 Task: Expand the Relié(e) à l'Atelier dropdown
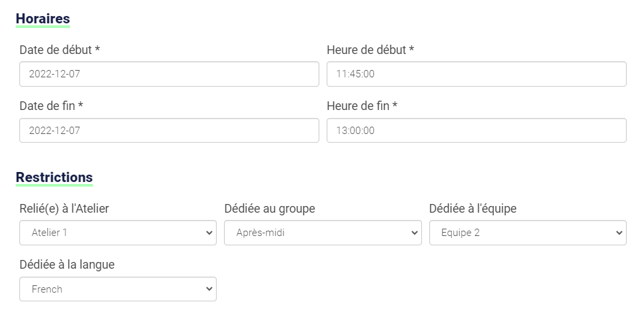coord(118,233)
